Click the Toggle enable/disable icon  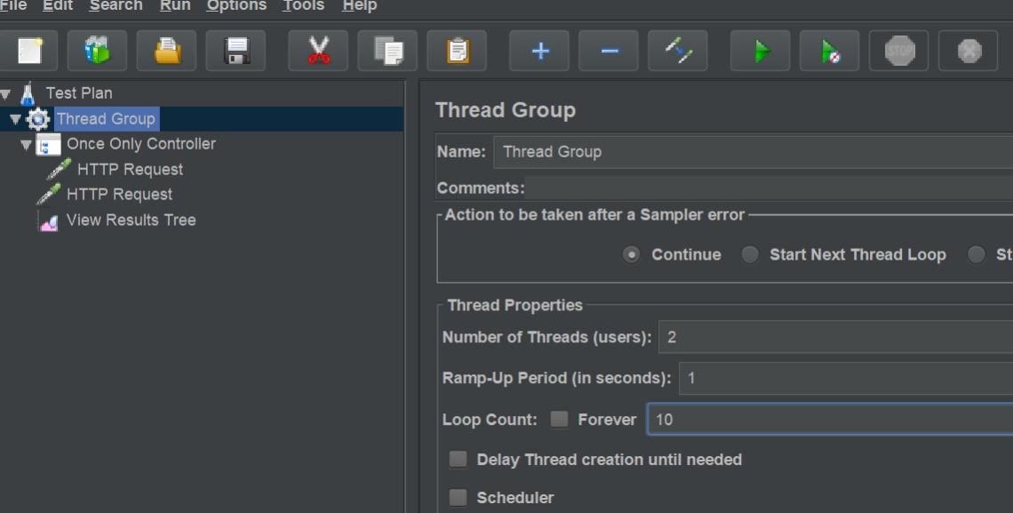click(678, 51)
